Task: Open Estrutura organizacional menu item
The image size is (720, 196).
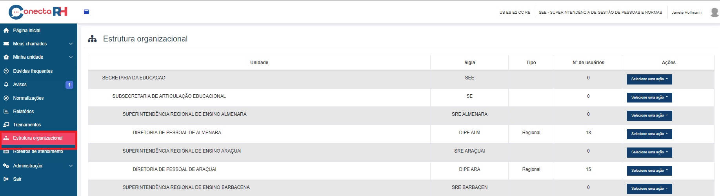Action: coord(38,138)
